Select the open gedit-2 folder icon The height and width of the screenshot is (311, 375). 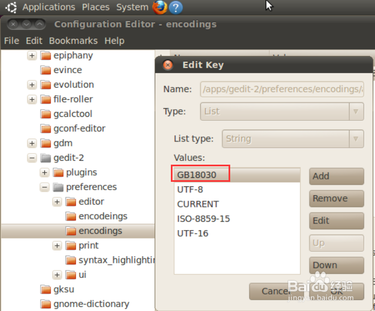(45, 158)
